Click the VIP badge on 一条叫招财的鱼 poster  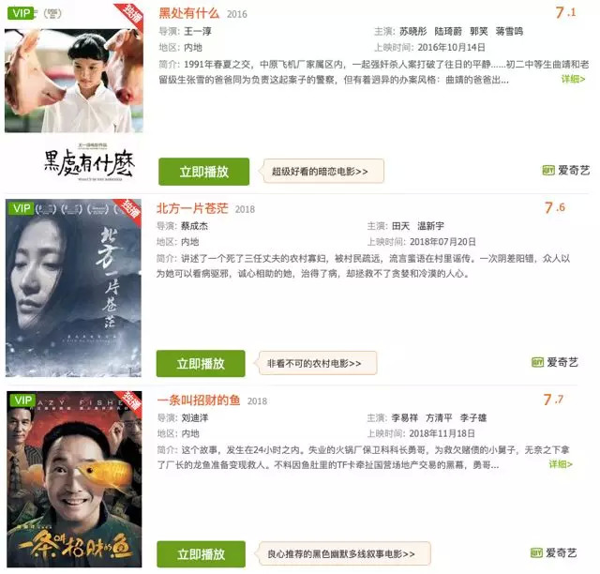22,400
